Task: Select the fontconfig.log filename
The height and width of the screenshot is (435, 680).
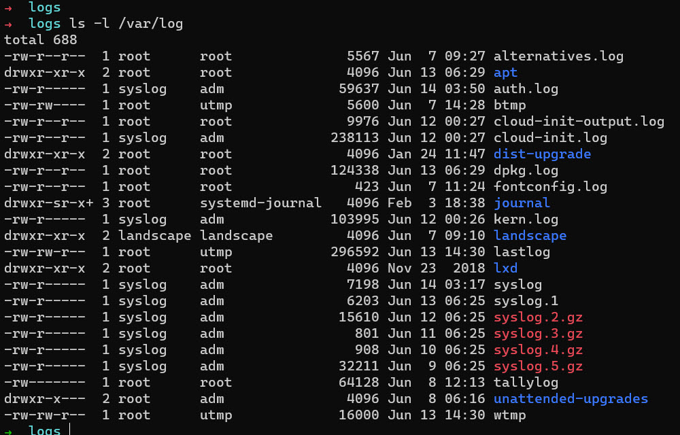Action: click(x=550, y=187)
